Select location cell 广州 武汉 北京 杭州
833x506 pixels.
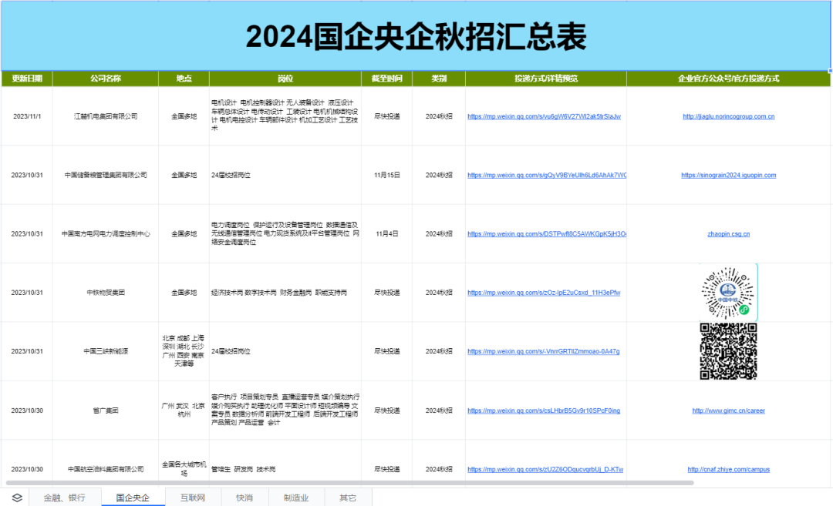point(184,410)
